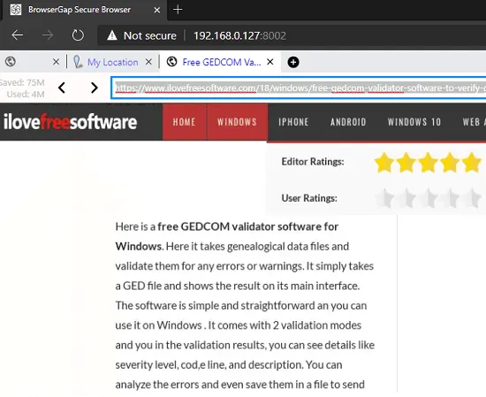
Task: Reload the outer browser page
Action: click(78, 35)
